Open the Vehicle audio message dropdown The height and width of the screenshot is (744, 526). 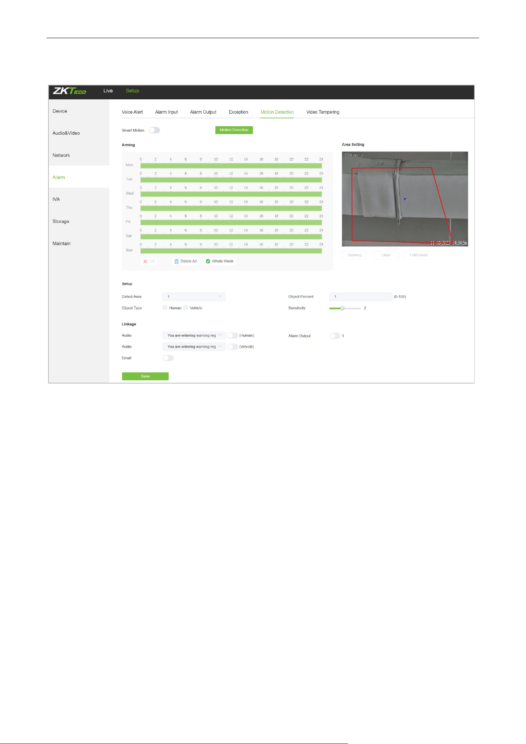coord(194,347)
